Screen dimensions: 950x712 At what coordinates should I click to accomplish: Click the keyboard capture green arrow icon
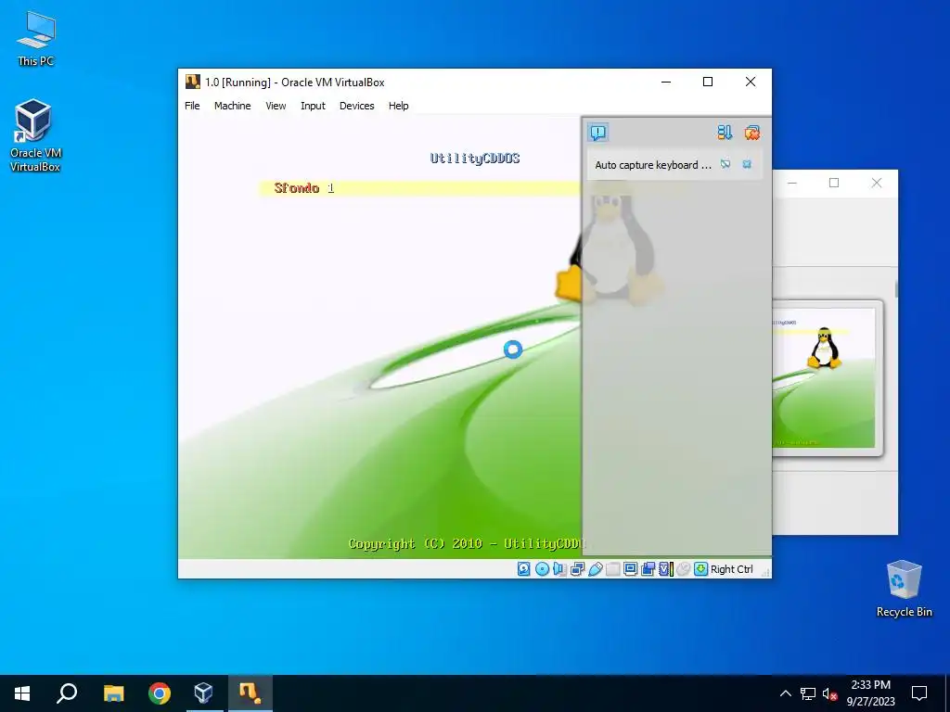[701, 569]
